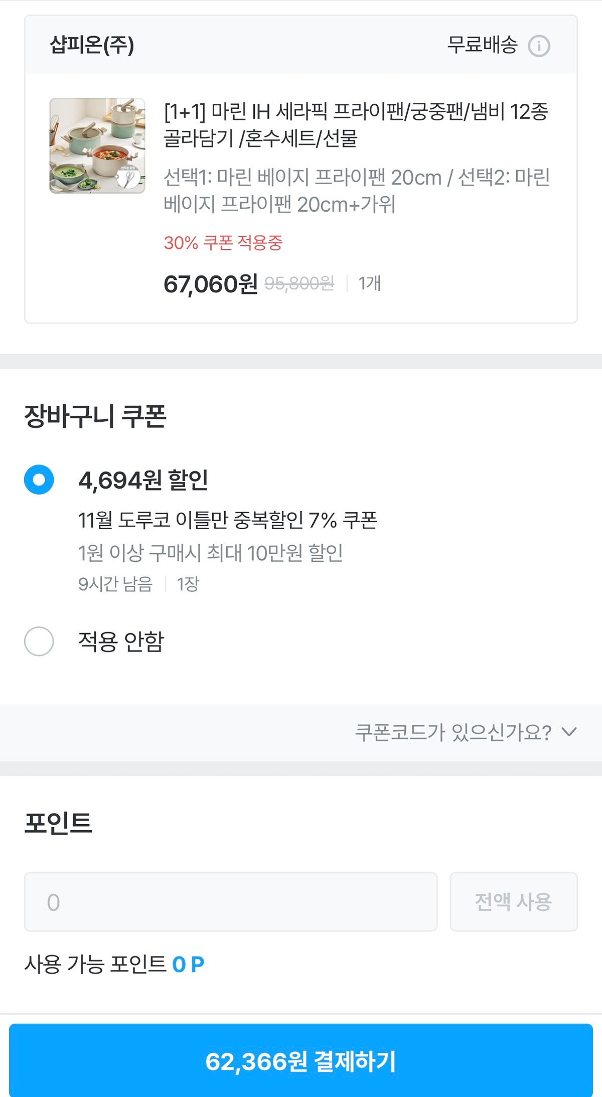Click the 선택1 마린 베이지 option text
602x1097 pixels.
point(357,191)
